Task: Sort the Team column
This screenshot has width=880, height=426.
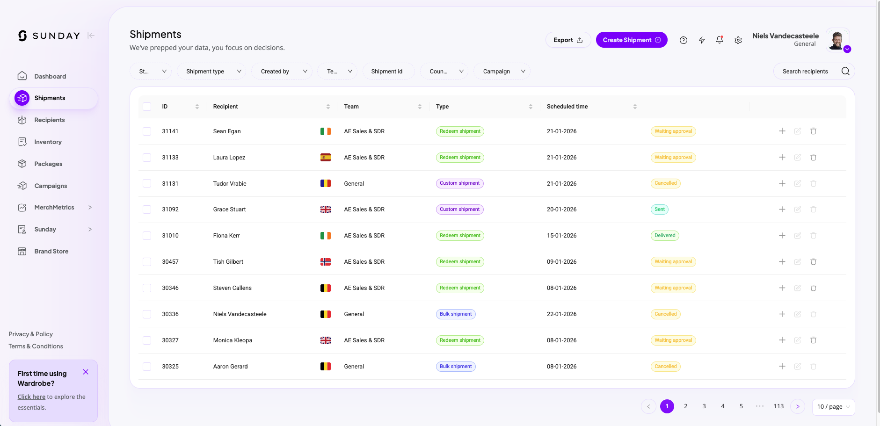Action: tap(420, 107)
